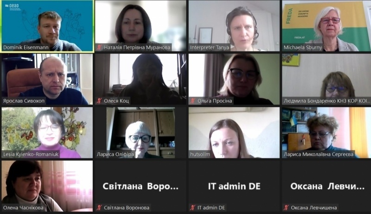Select Lesia Kyienko-Romaniuk's video tile
Image resolution: width=371 pixels, height=214 pixels.
pos(47,133)
